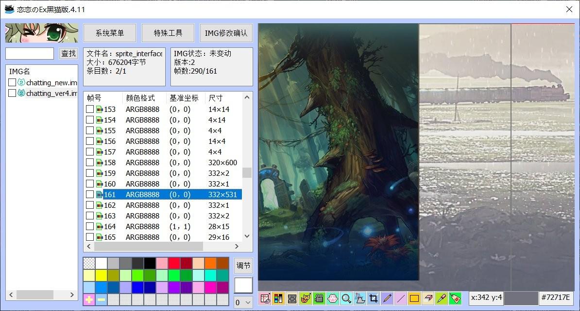Select the pencil drawing tool
The height and width of the screenshot is (311, 580).
(x=387, y=298)
